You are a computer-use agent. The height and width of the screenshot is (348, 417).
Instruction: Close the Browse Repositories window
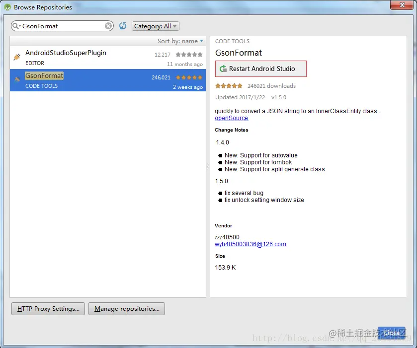[x=402, y=5]
